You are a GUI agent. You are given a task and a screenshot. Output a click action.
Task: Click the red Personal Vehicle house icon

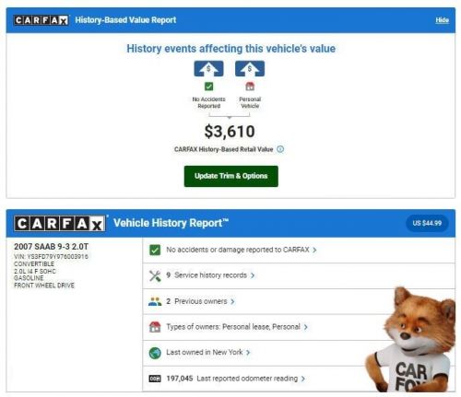[250, 87]
